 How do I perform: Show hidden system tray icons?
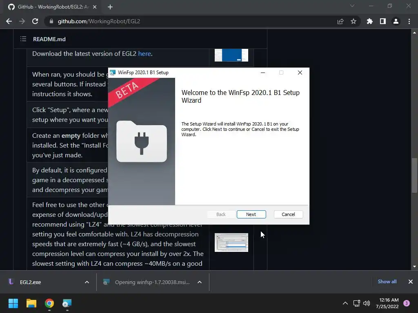tap(345, 303)
